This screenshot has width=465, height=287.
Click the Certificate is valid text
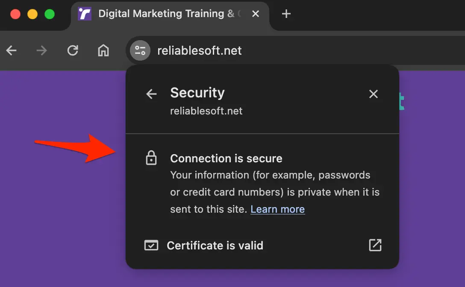(215, 246)
